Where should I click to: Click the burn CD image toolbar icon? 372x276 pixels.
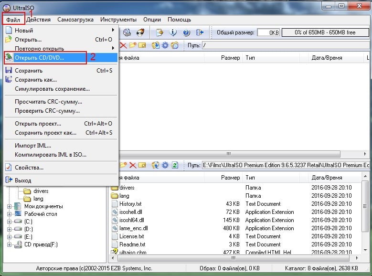click(x=140, y=32)
